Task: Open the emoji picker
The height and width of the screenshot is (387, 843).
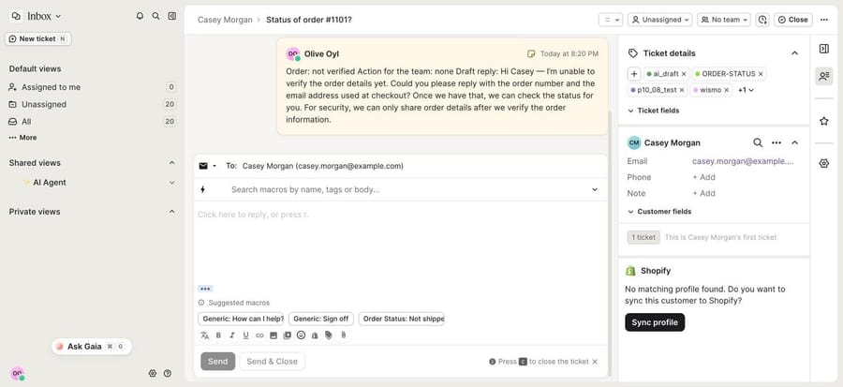Action: coord(301,335)
